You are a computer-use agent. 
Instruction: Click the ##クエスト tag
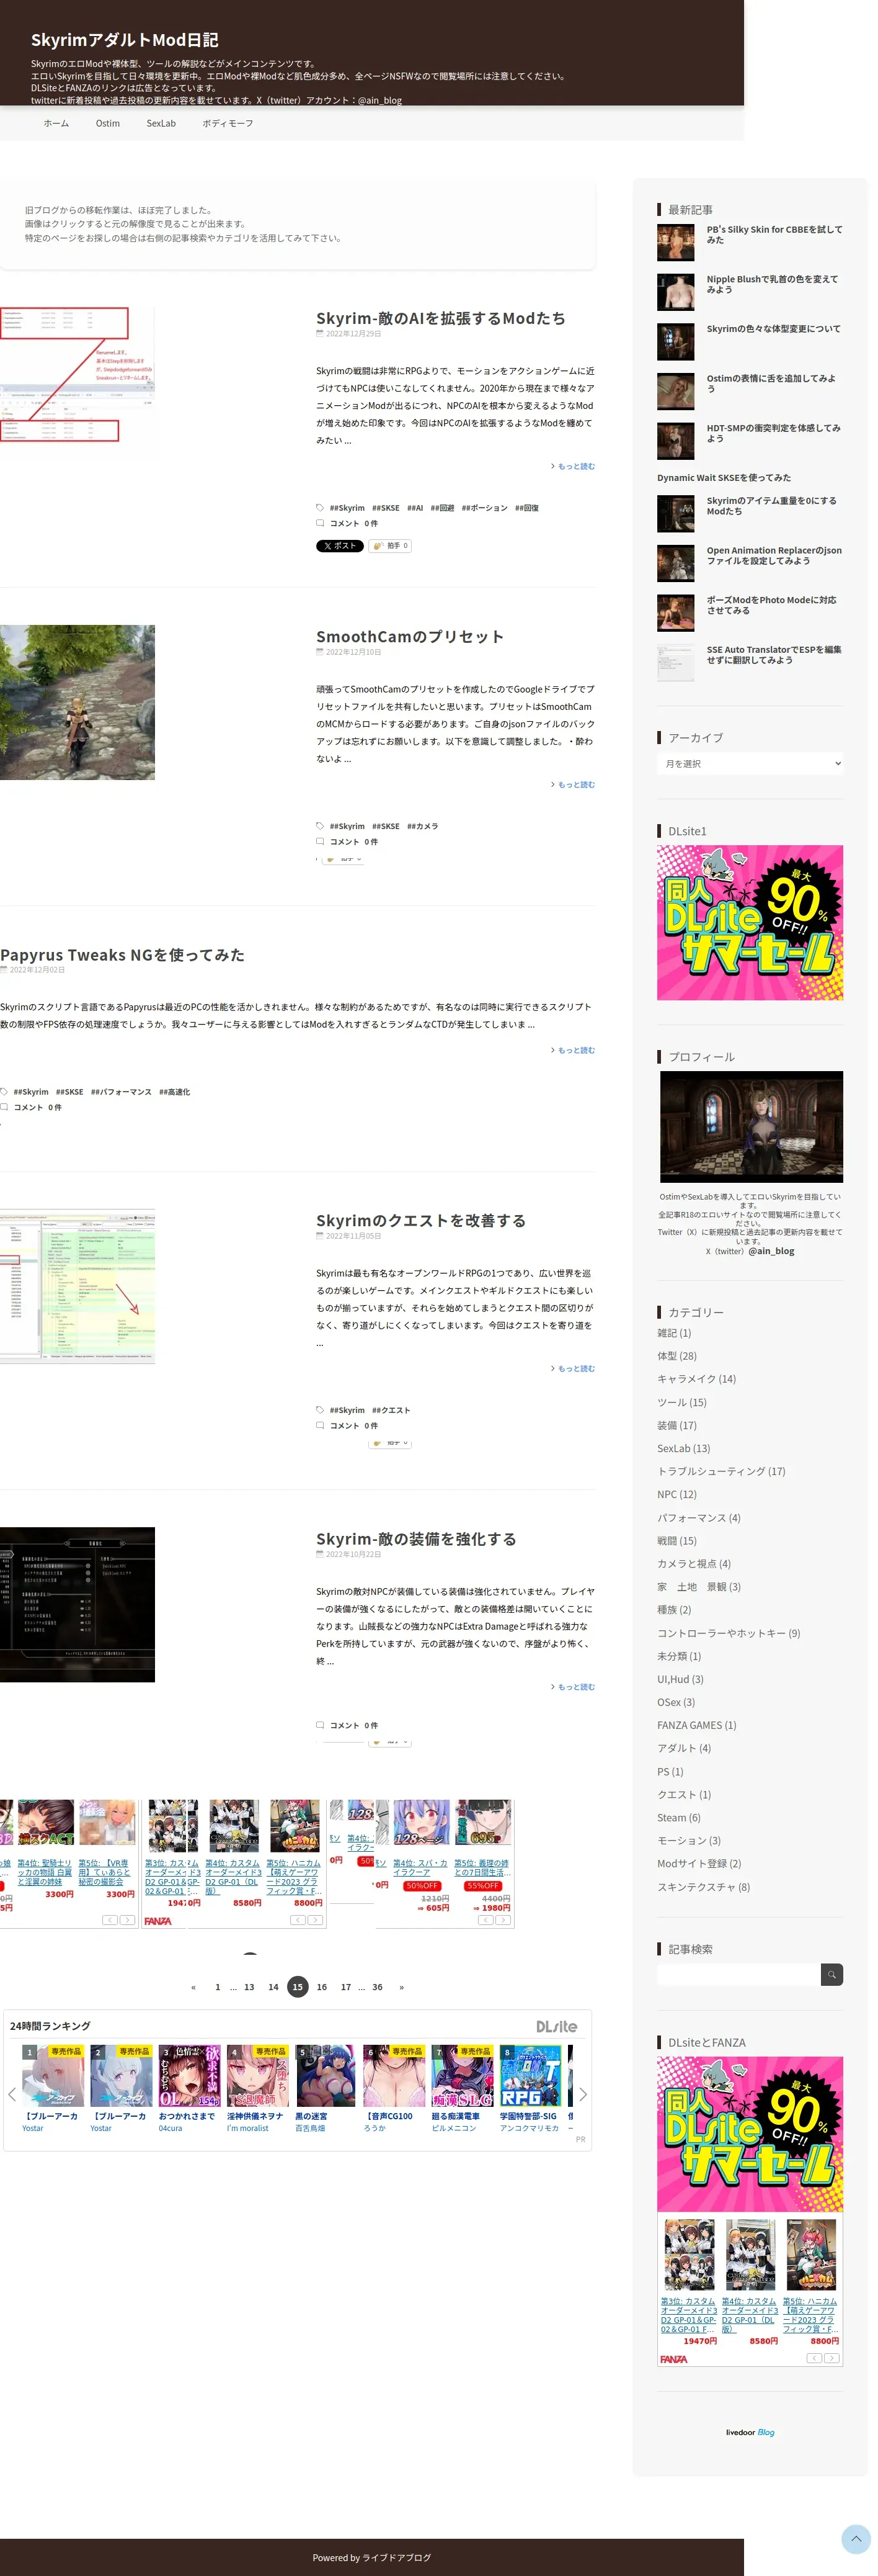click(x=391, y=1411)
